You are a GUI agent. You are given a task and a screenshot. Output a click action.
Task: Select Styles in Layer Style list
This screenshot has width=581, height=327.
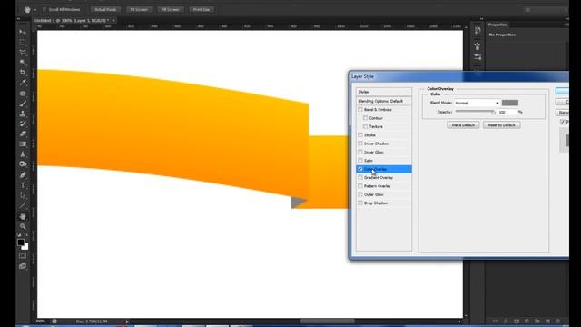coord(384,92)
